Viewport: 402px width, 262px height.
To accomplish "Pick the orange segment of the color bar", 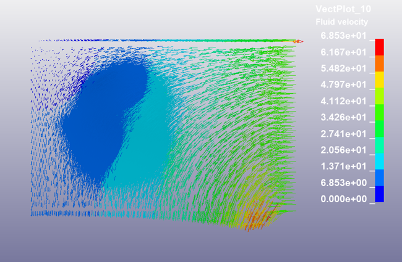I will pyautogui.click(x=380, y=63).
